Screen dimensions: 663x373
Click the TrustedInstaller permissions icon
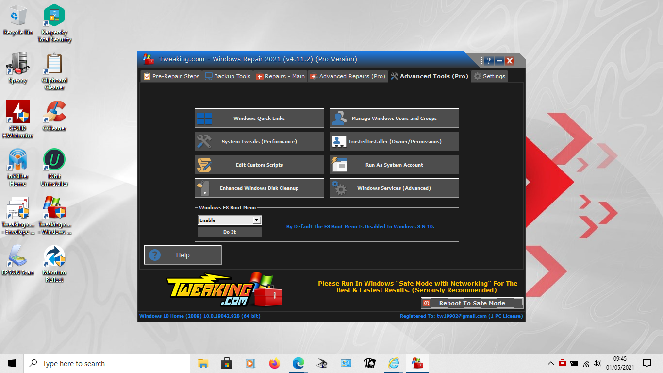(x=339, y=141)
